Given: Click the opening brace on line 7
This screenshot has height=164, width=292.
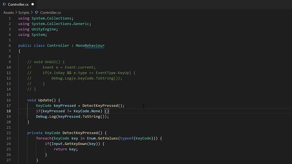Looking at the screenshot, I should (x=19, y=51).
